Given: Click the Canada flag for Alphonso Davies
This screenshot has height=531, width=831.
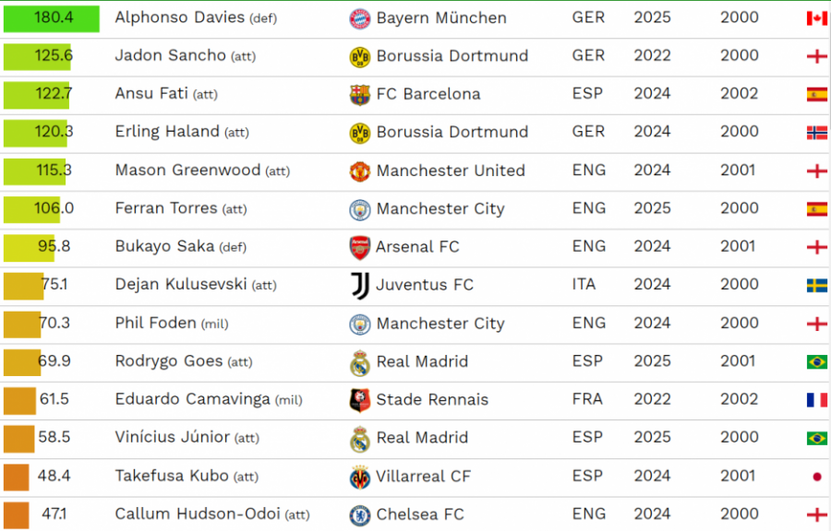Looking at the screenshot, I should 817,18.
